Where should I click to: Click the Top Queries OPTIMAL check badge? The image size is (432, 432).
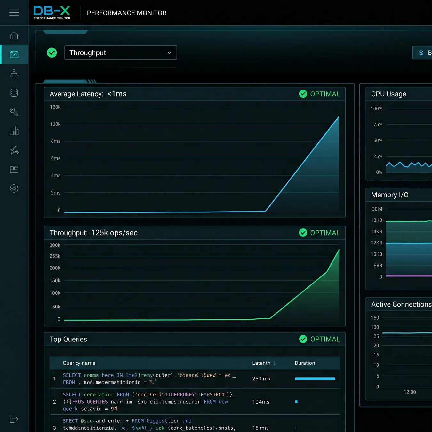(x=303, y=339)
